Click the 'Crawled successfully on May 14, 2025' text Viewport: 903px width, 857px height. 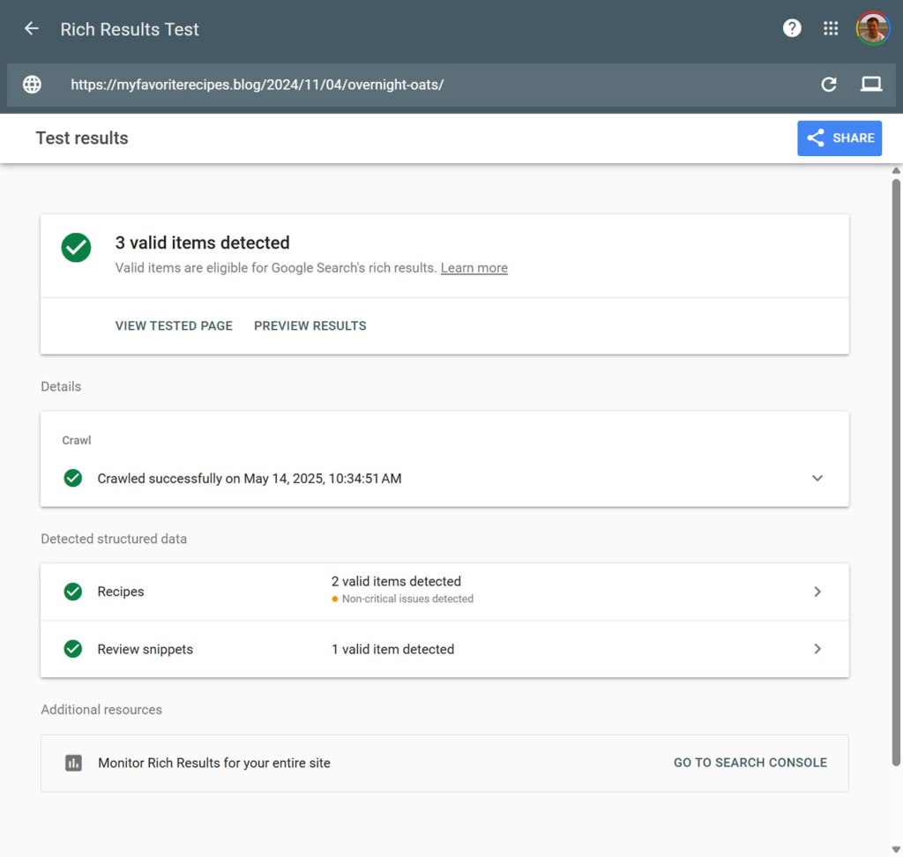(x=250, y=479)
